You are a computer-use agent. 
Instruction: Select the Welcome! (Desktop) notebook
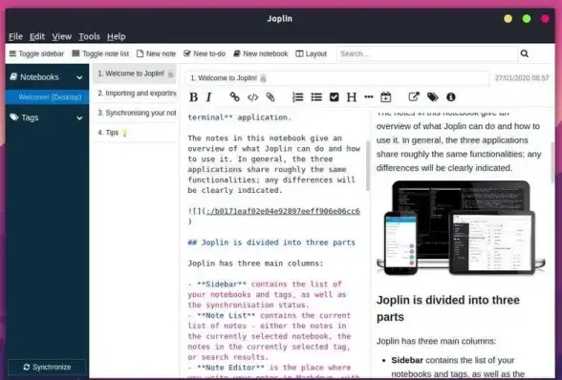click(47, 97)
